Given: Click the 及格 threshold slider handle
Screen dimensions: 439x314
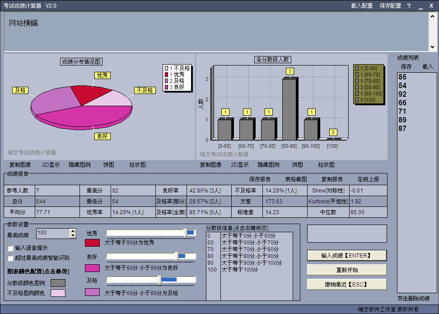Looking at the screenshot, I should [159, 280].
